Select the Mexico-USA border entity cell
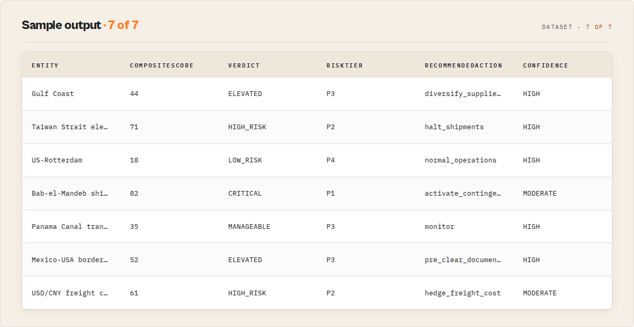The width and height of the screenshot is (634, 327). click(70, 260)
